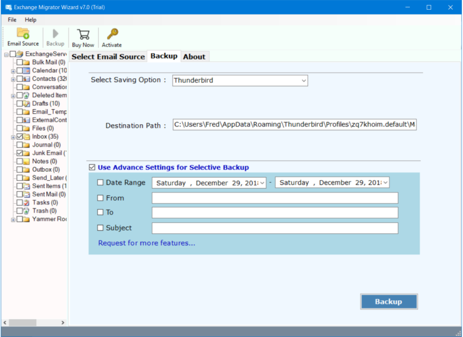Image resolution: width=463 pixels, height=337 pixels.
Task: Click the To text field
Action: (275, 213)
